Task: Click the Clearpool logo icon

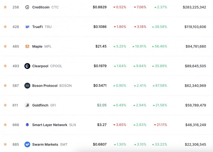Action: click(x=27, y=66)
